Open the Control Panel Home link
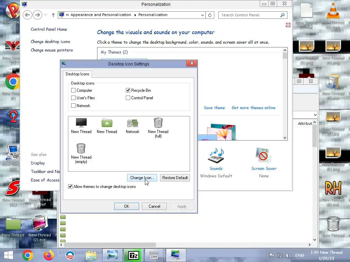The image size is (350, 262). click(x=49, y=29)
